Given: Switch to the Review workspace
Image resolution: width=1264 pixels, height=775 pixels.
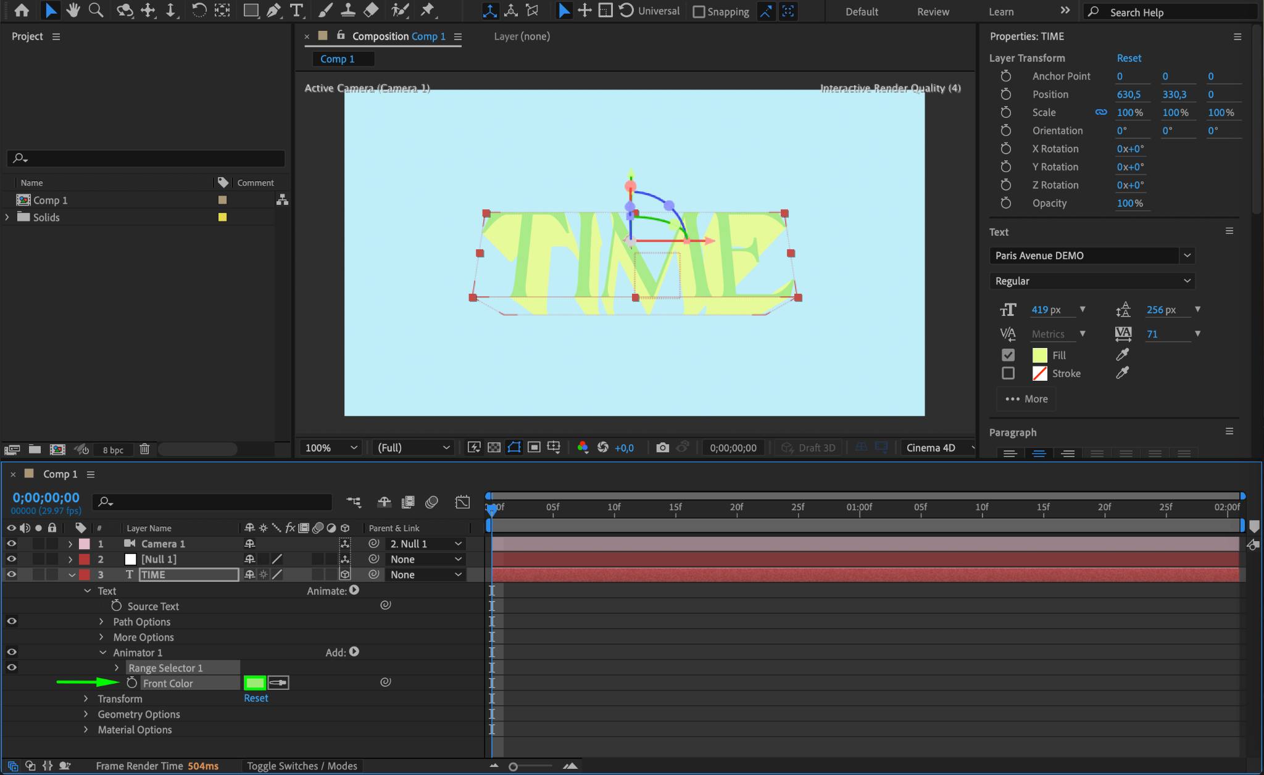Looking at the screenshot, I should pyautogui.click(x=933, y=12).
